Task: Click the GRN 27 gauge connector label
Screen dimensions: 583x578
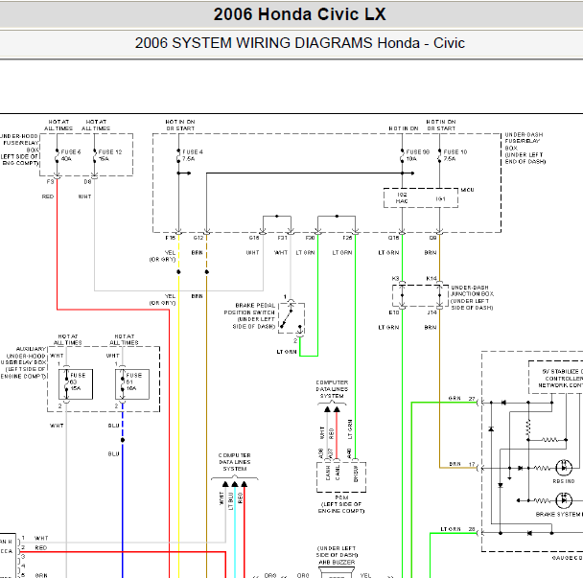Action: [462, 399]
